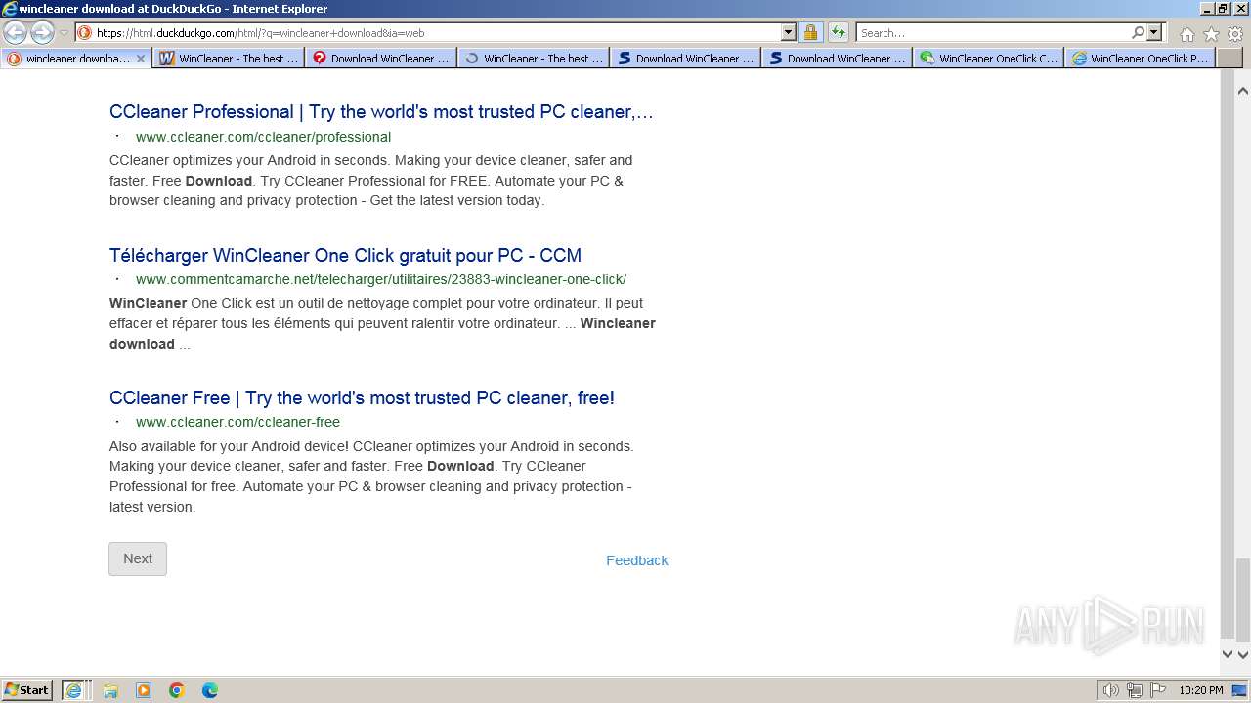Expand the search provider dropdown arrow

click(x=1154, y=32)
